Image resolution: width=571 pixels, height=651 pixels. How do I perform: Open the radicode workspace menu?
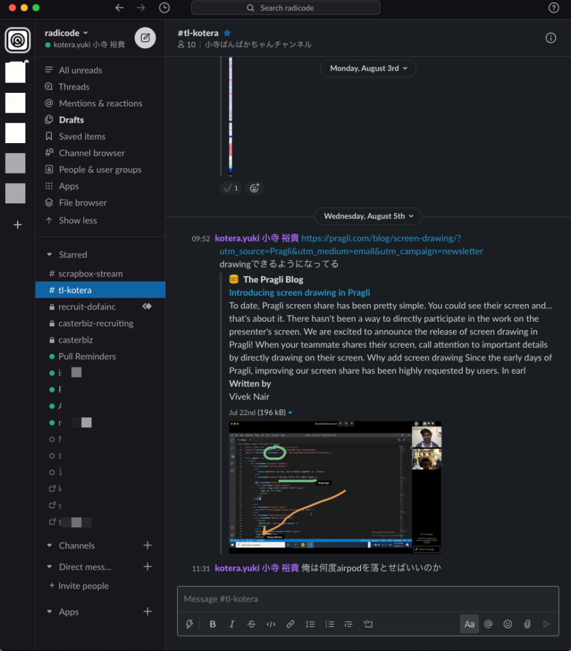click(x=66, y=33)
